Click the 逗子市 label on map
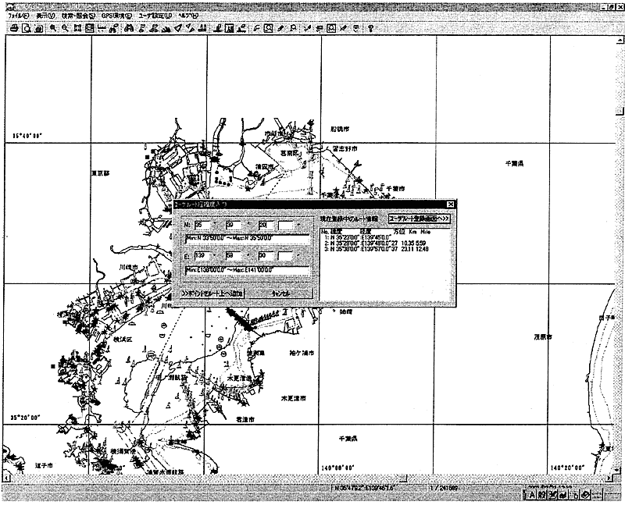The height and width of the screenshot is (505, 625). pos(44,465)
